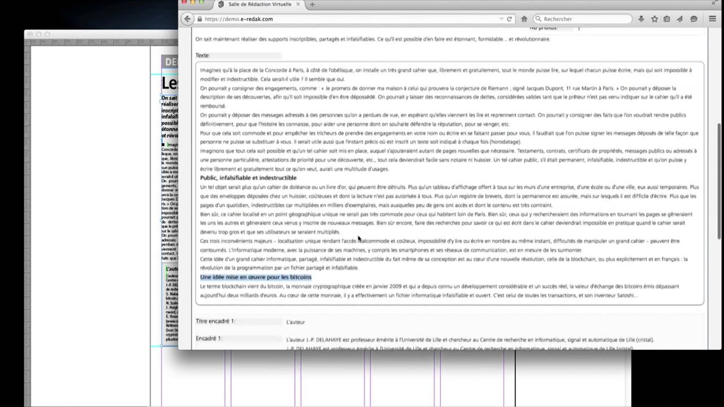Go back with the browser back arrow
724x407 pixels.
pyautogui.click(x=187, y=19)
